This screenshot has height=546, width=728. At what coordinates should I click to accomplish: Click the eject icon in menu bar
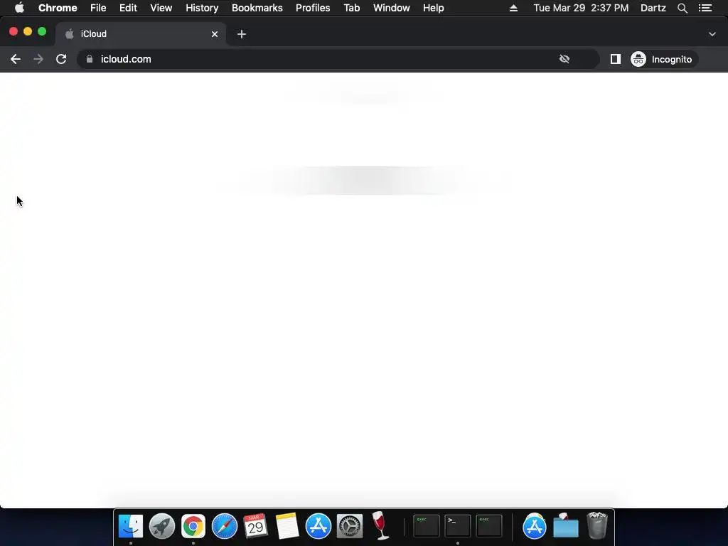(x=513, y=8)
